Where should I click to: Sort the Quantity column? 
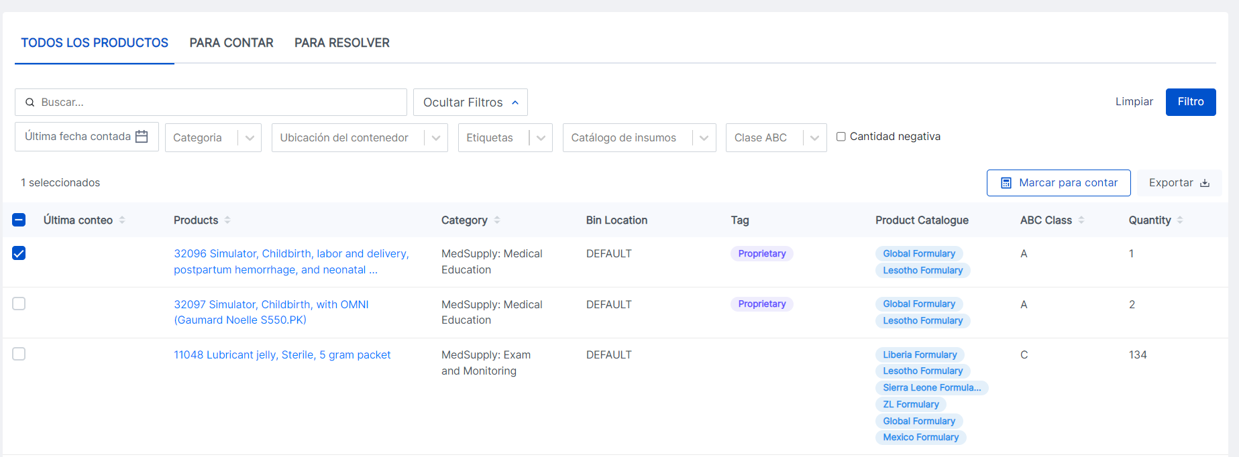point(1180,220)
